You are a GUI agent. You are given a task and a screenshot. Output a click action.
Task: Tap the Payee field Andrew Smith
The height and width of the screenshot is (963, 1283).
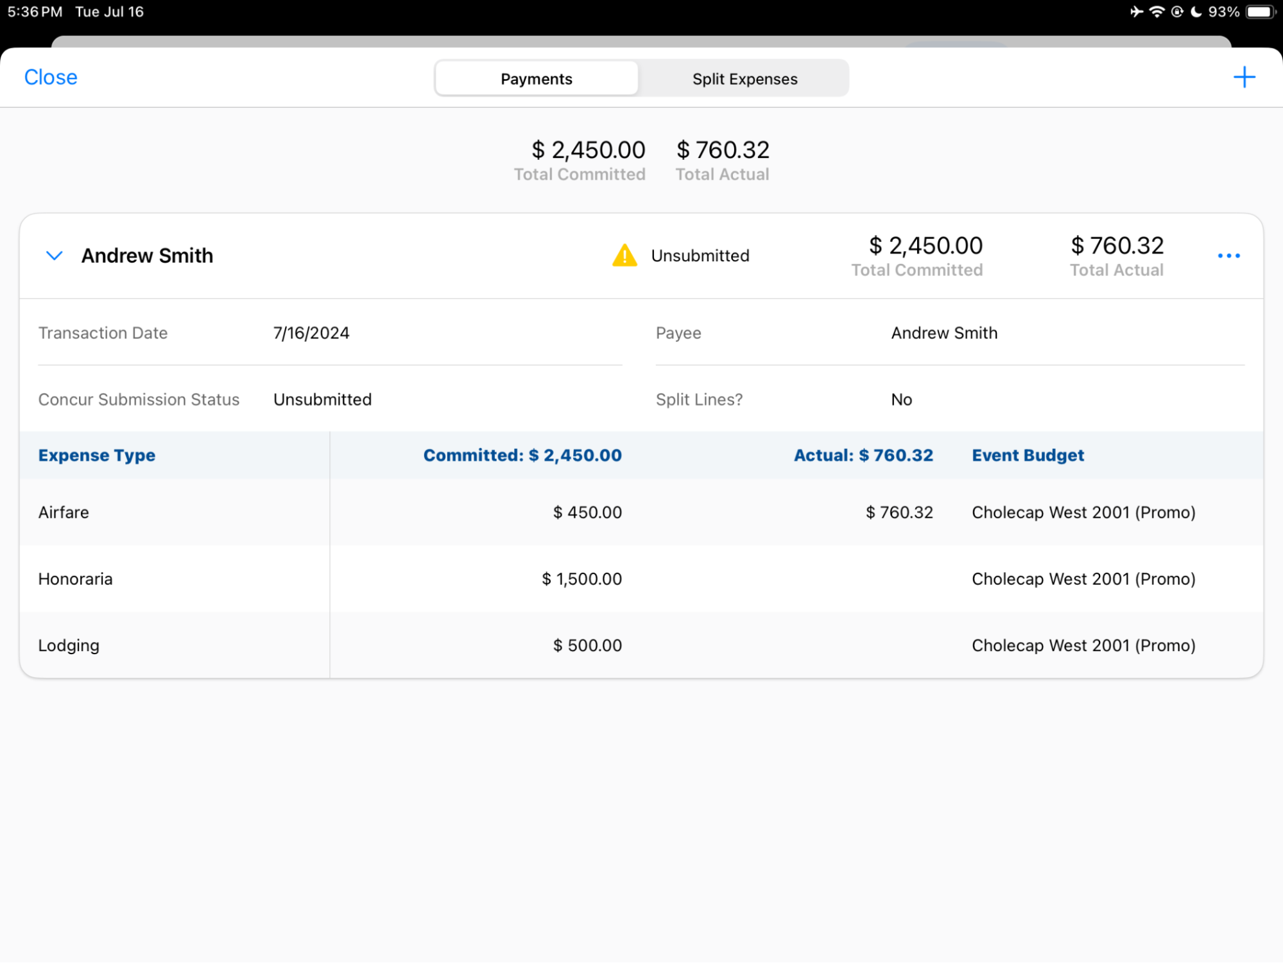pyautogui.click(x=943, y=333)
